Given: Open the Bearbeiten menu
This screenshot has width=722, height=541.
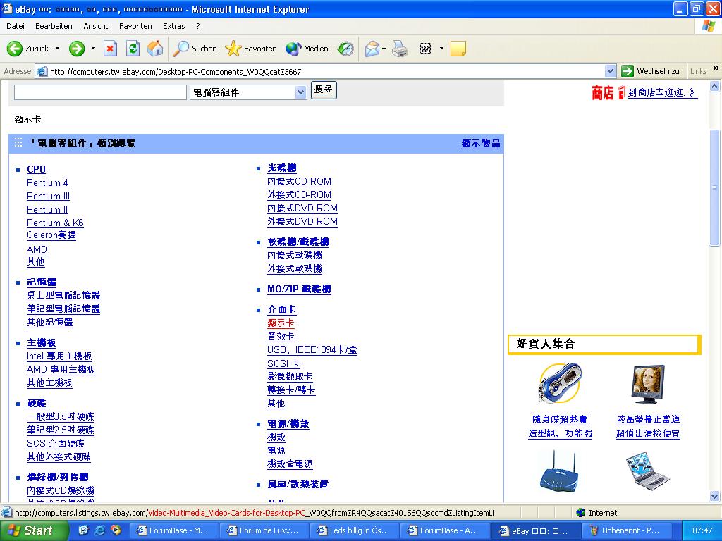Looking at the screenshot, I should (x=54, y=26).
